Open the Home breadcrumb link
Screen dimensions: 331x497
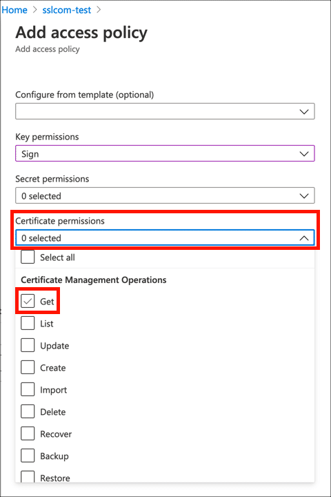[14, 10]
